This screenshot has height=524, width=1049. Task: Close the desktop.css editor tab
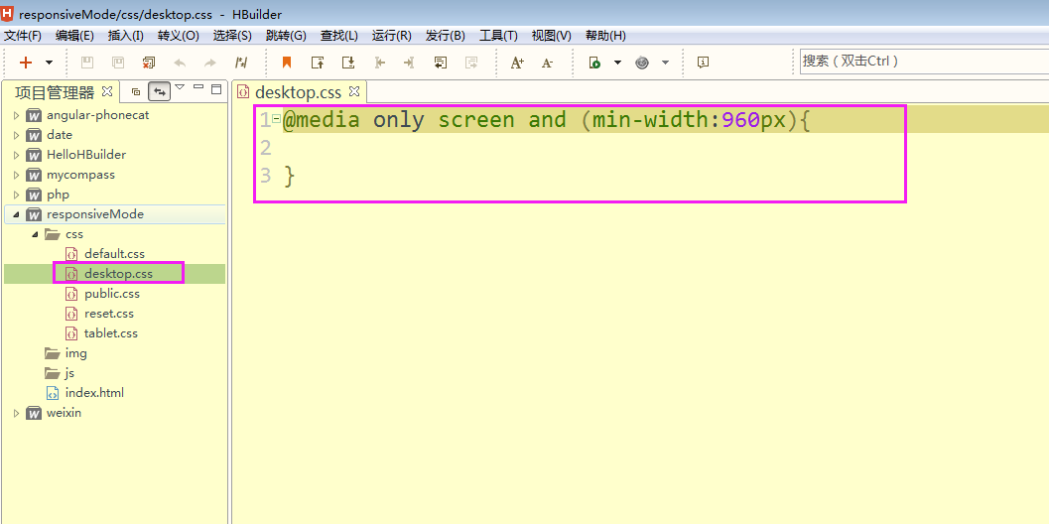pos(355,90)
